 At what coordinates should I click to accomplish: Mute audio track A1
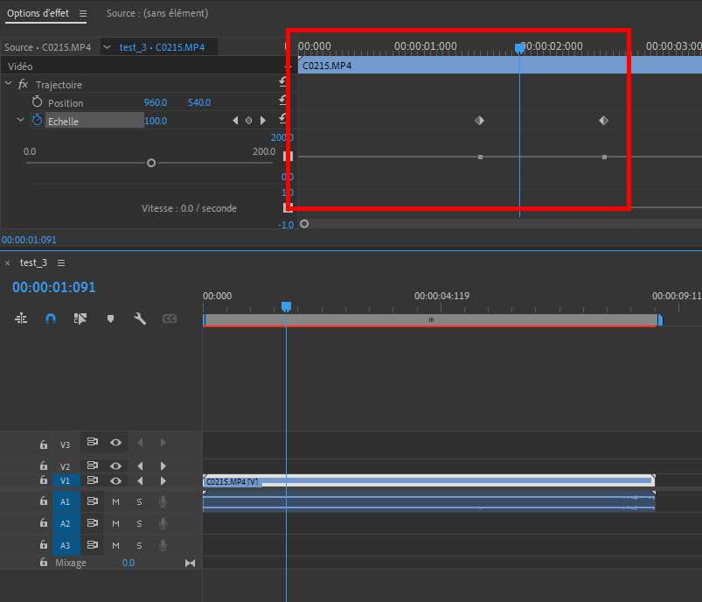point(116,502)
